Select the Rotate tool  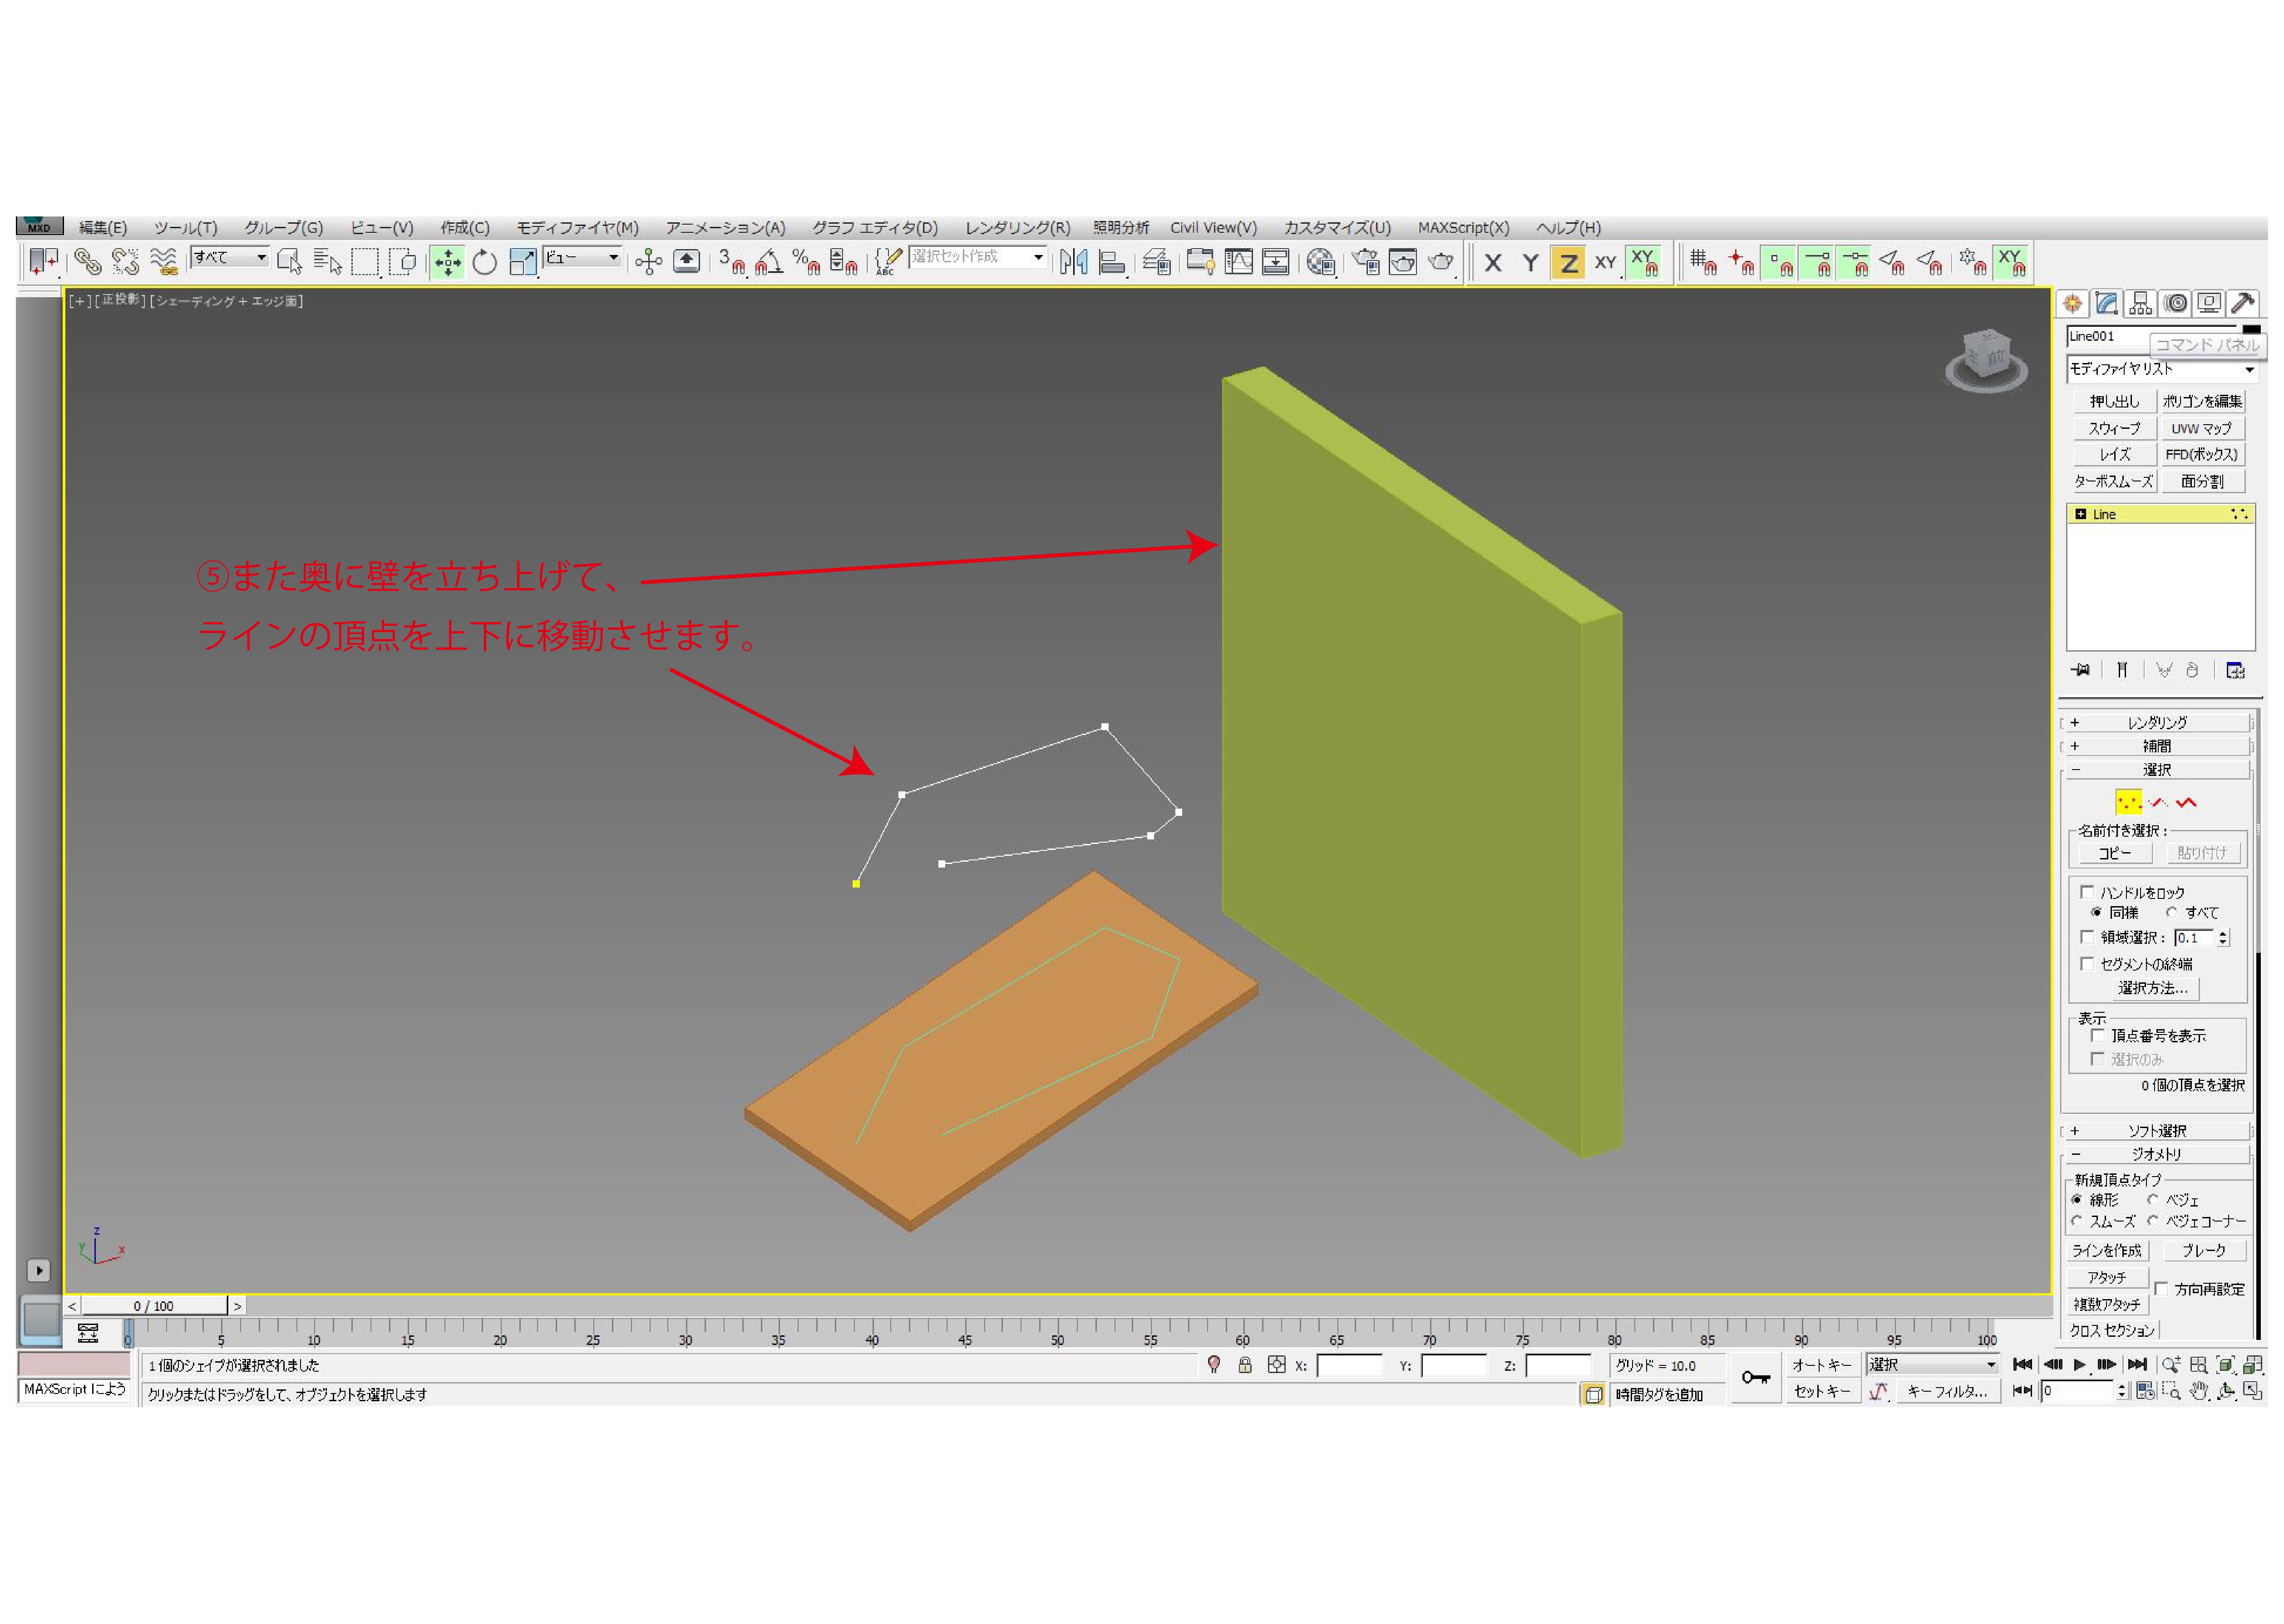(485, 263)
